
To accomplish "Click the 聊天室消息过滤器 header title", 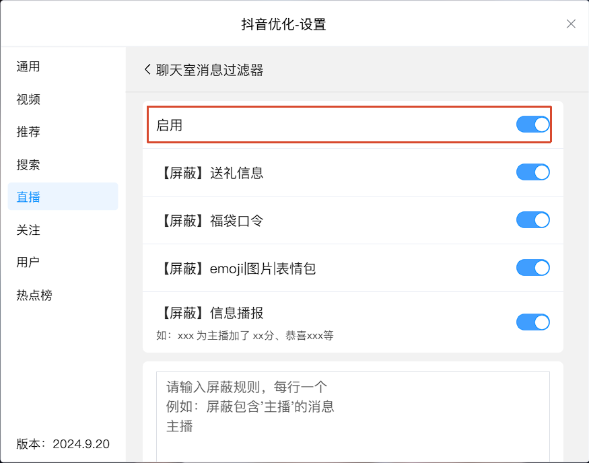I will 209,70.
